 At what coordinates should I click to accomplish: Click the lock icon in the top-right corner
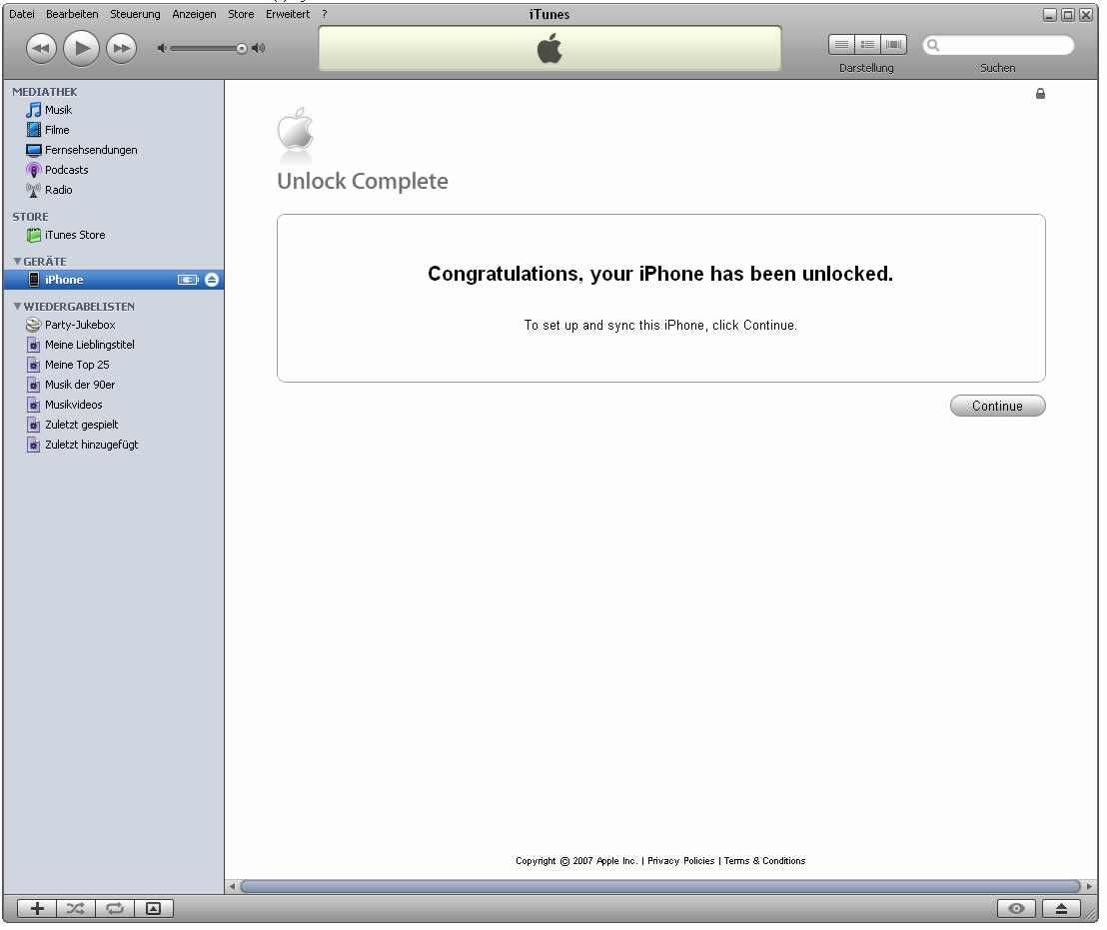pos(1040,94)
